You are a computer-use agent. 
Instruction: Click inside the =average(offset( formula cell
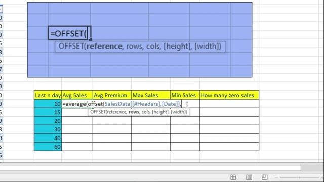[x=122, y=104]
